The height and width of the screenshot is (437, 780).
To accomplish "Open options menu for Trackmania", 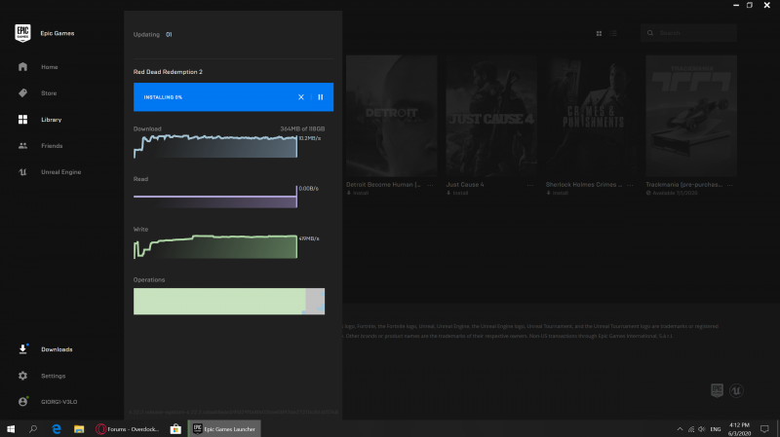I will (x=731, y=185).
